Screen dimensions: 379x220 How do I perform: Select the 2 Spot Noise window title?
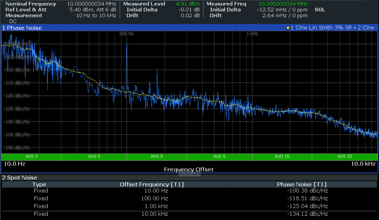point(20,178)
